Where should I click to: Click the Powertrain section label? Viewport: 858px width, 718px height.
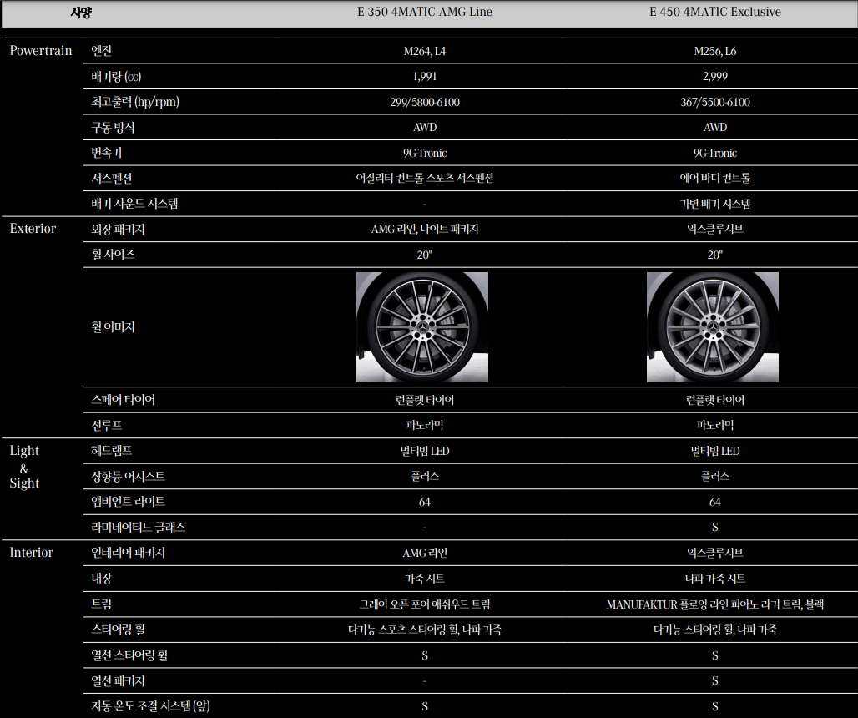(41, 51)
